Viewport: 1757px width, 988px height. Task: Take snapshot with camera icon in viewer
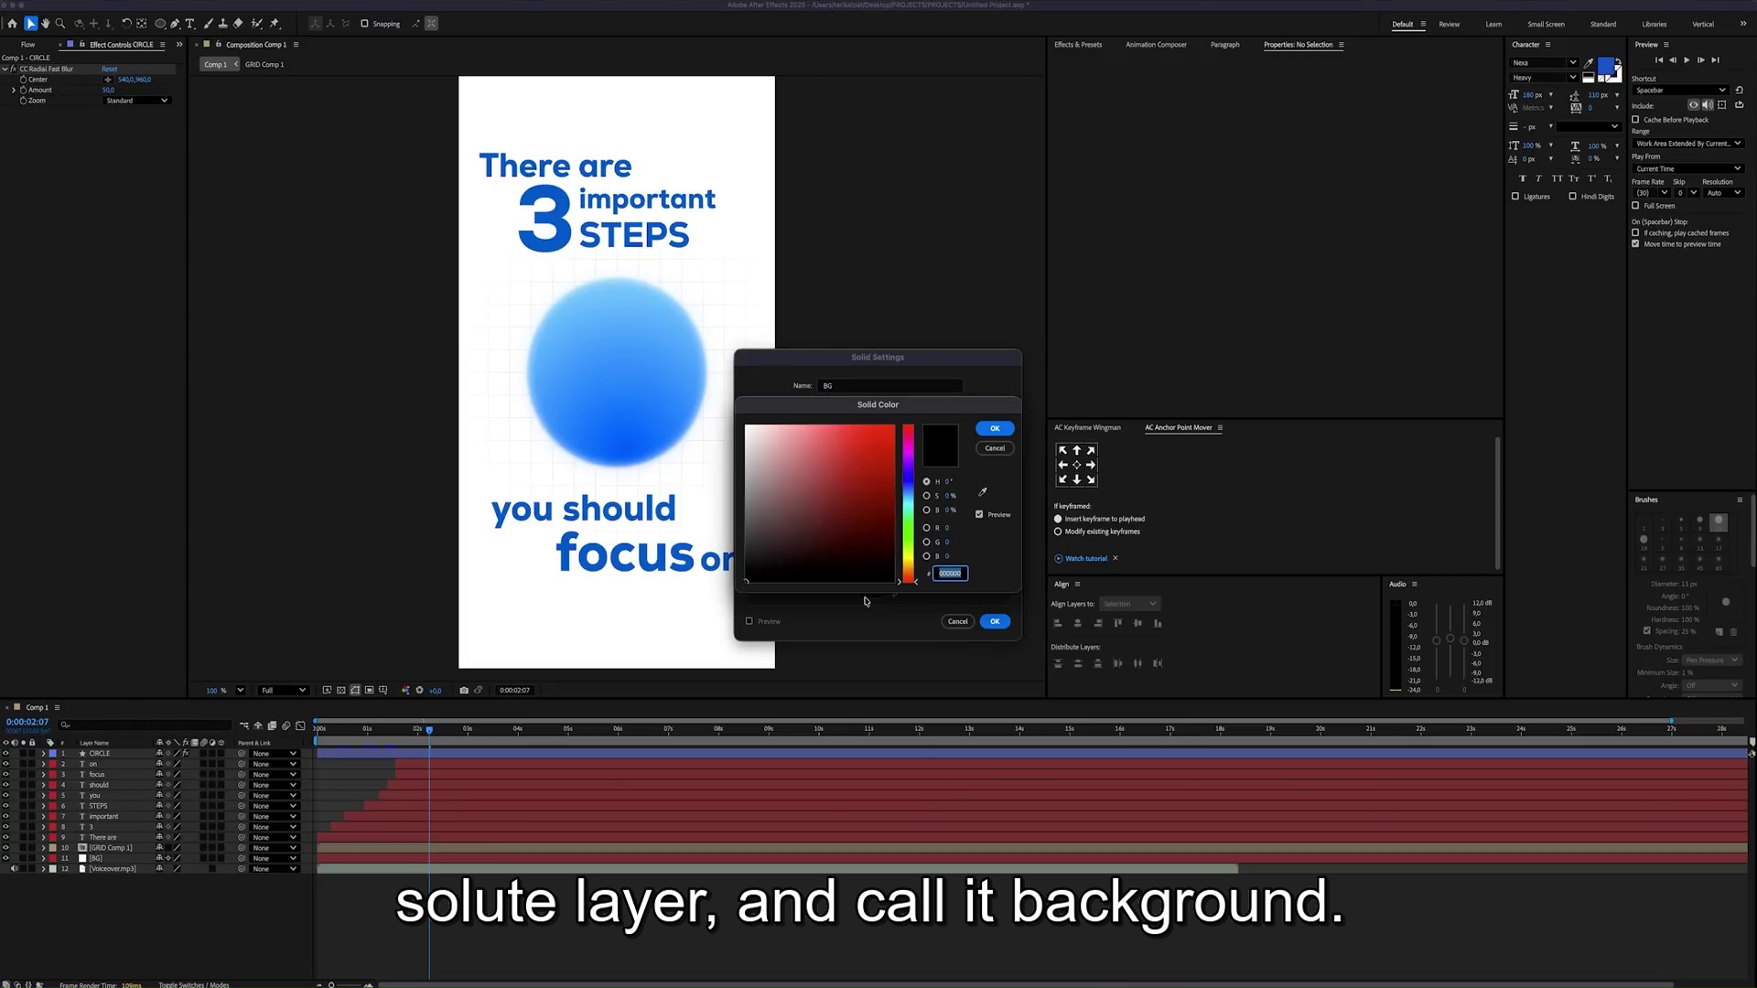point(464,690)
